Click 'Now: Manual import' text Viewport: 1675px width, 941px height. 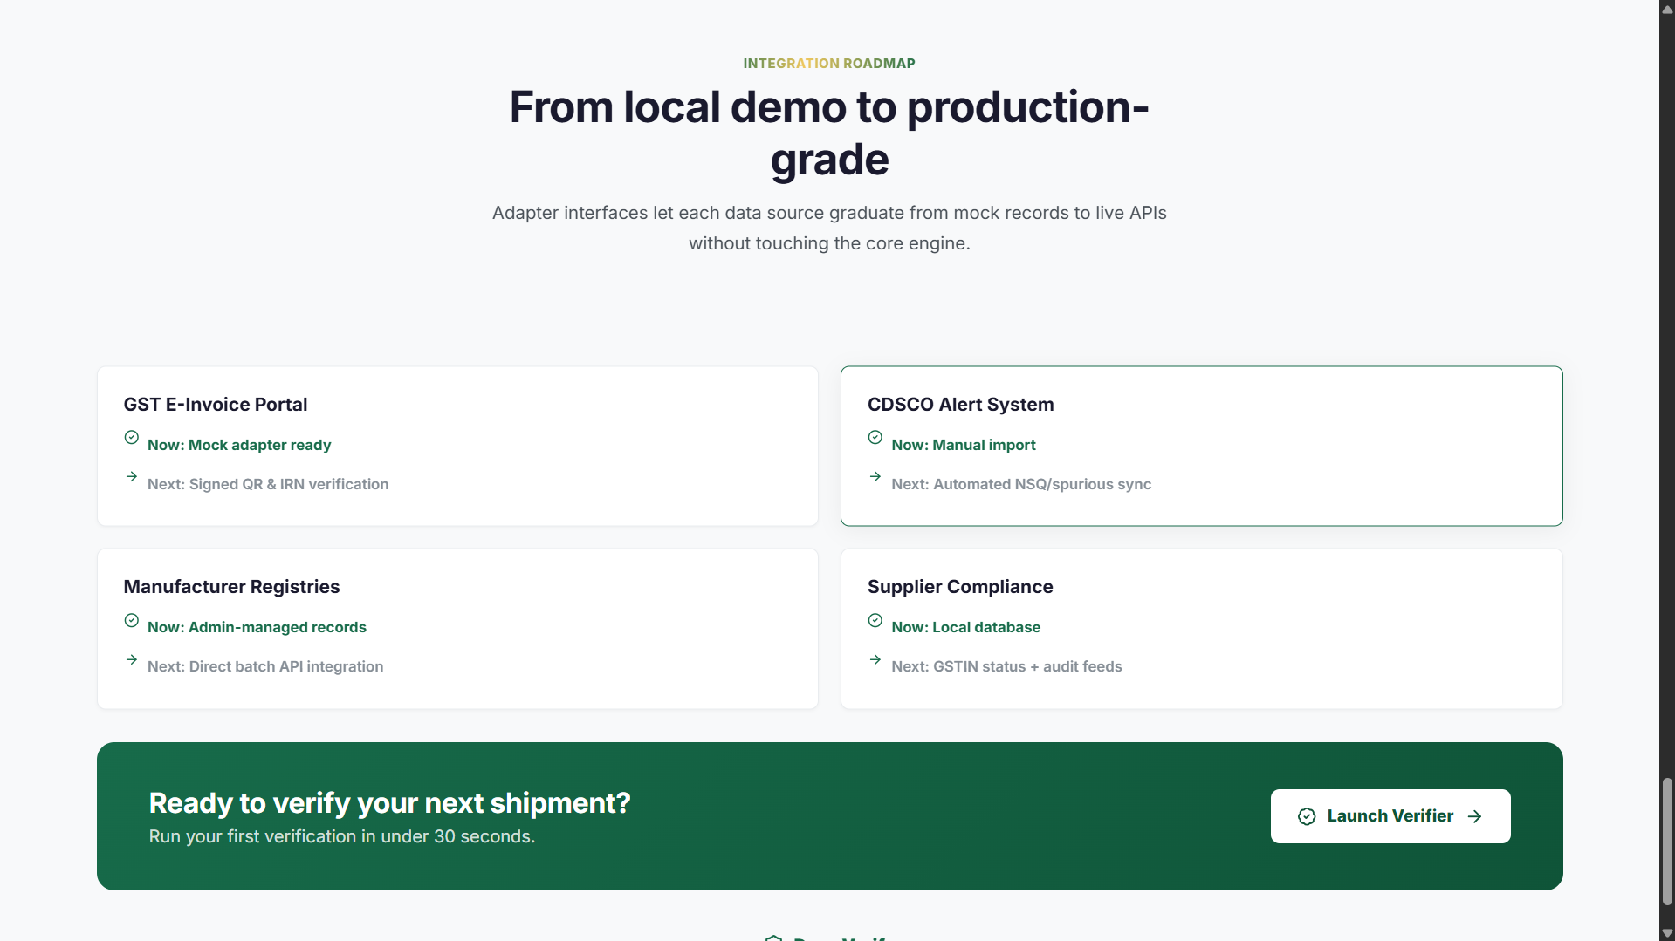(964, 445)
